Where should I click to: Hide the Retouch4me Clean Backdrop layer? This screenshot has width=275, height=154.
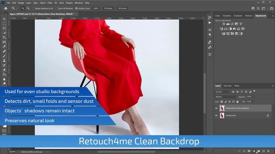click(x=216, y=108)
